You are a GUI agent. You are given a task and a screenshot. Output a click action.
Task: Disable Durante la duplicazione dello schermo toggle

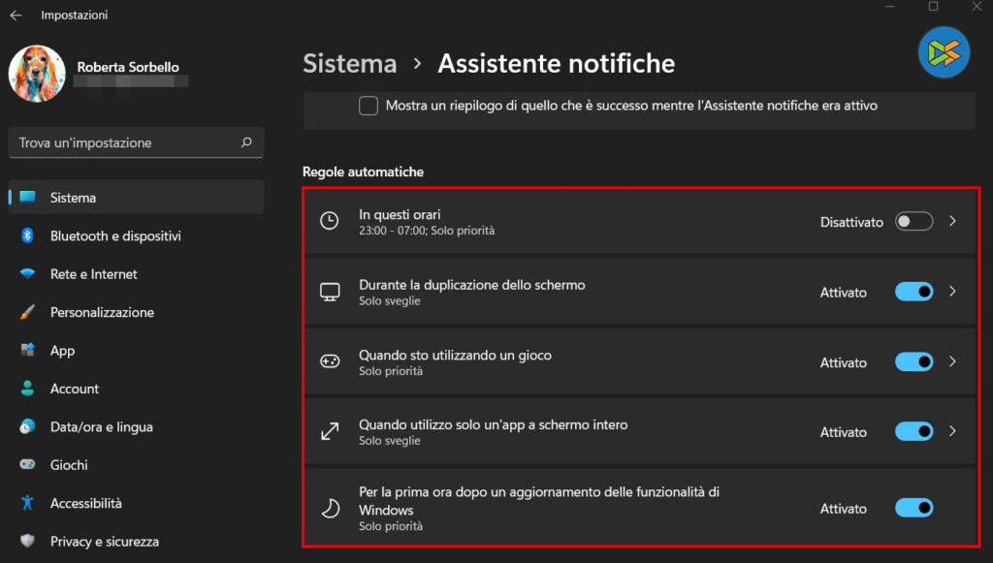[913, 292]
